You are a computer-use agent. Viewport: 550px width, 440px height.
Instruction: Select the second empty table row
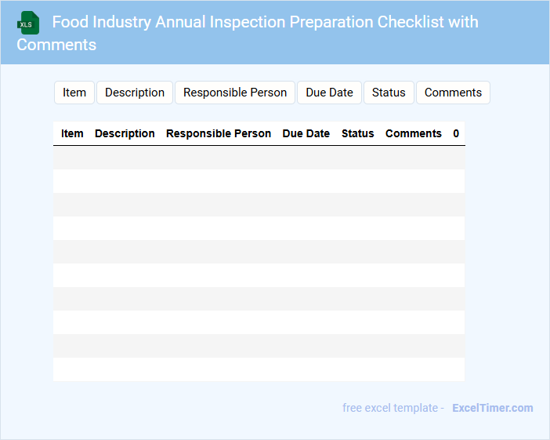pyautogui.click(x=259, y=181)
